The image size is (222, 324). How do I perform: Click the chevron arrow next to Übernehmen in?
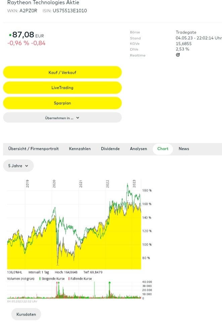[78, 118]
